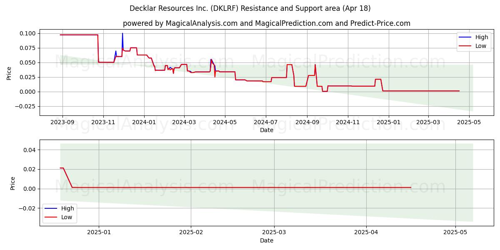The height and width of the screenshot is (250, 500).
Task: Click the '2024-09' date tick label
Action: [307, 122]
